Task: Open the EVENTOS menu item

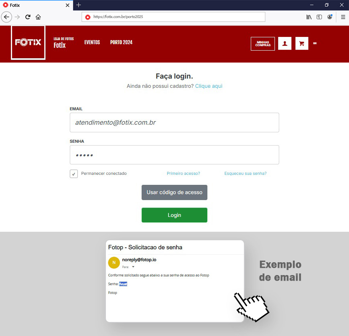Action: tap(92, 42)
